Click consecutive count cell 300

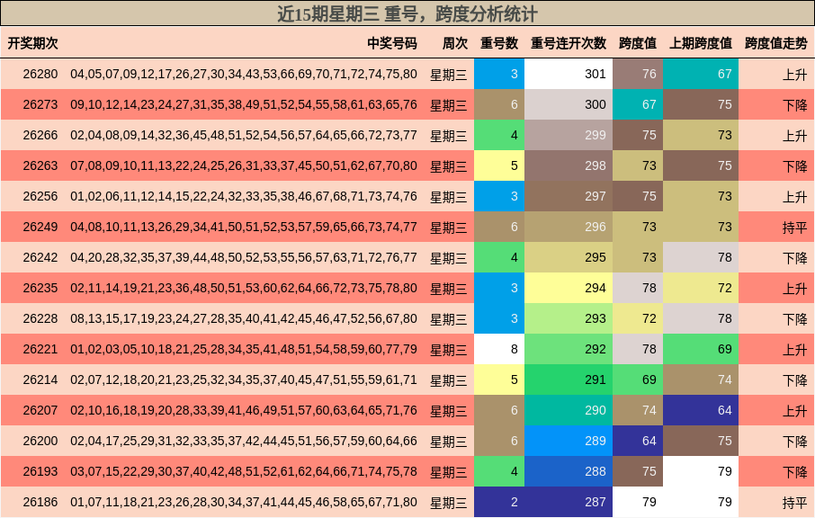point(569,104)
